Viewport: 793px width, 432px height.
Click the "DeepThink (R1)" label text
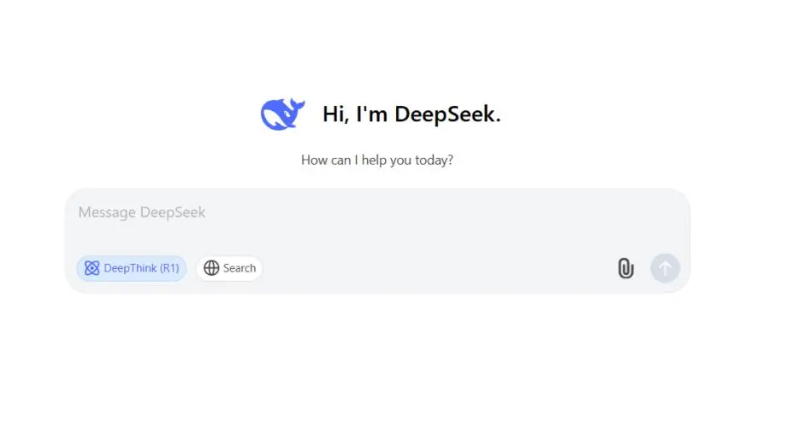click(x=142, y=268)
